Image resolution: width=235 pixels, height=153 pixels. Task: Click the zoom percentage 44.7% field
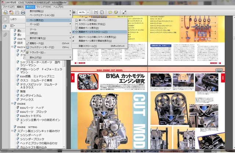(x=82, y=12)
